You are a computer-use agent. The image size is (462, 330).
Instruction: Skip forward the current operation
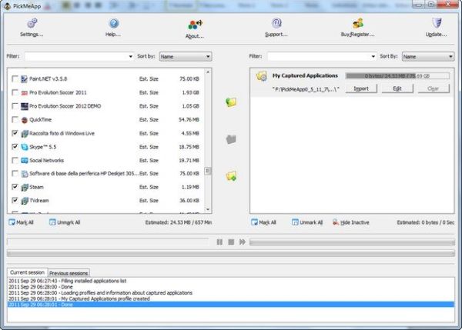243,242
